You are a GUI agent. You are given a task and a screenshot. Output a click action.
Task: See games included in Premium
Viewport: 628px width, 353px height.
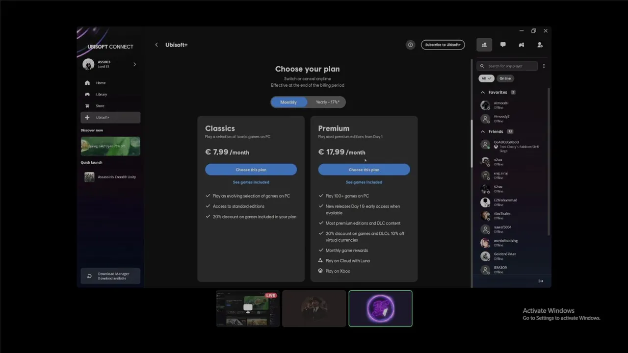coord(364,182)
